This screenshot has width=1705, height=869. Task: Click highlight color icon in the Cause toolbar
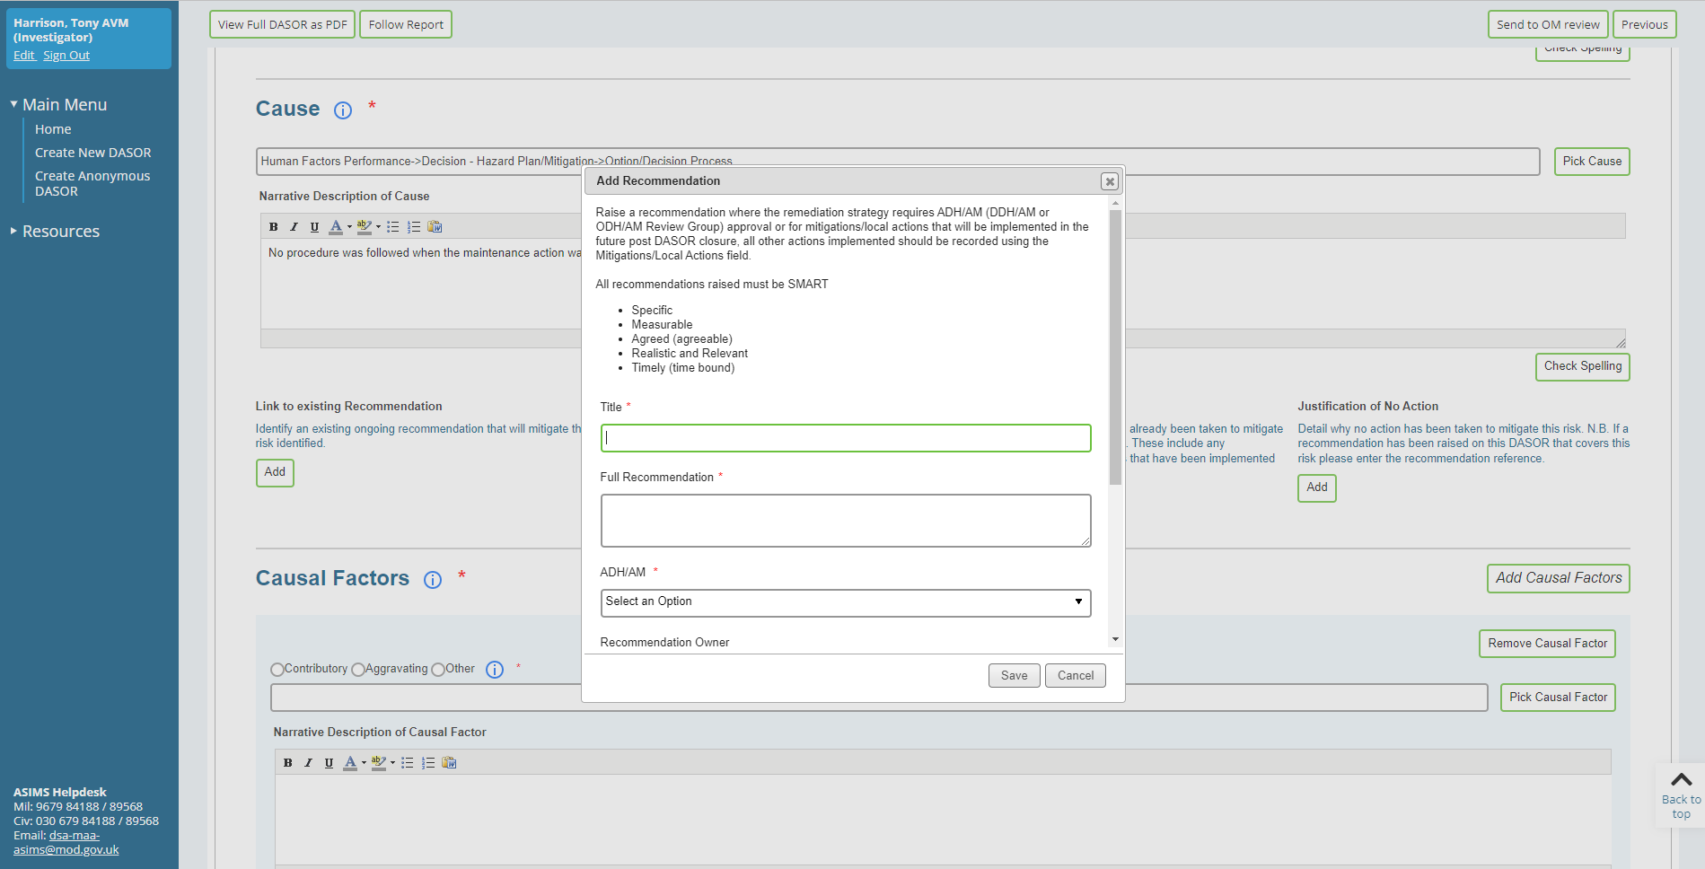(364, 227)
